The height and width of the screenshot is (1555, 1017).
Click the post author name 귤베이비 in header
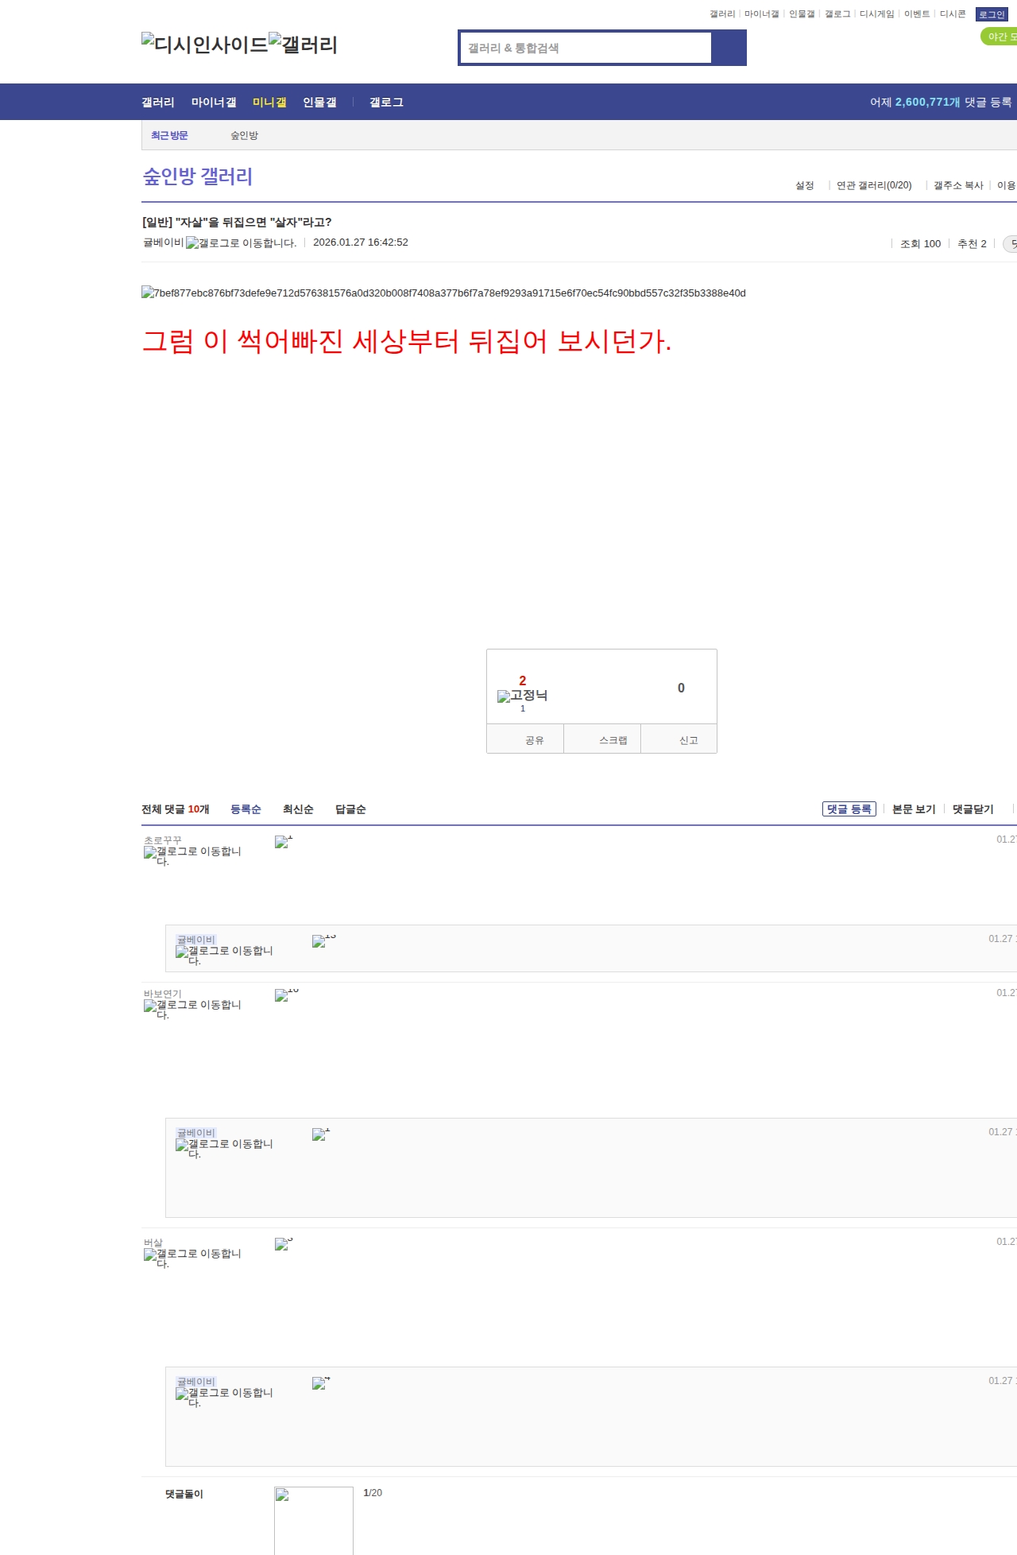163,242
